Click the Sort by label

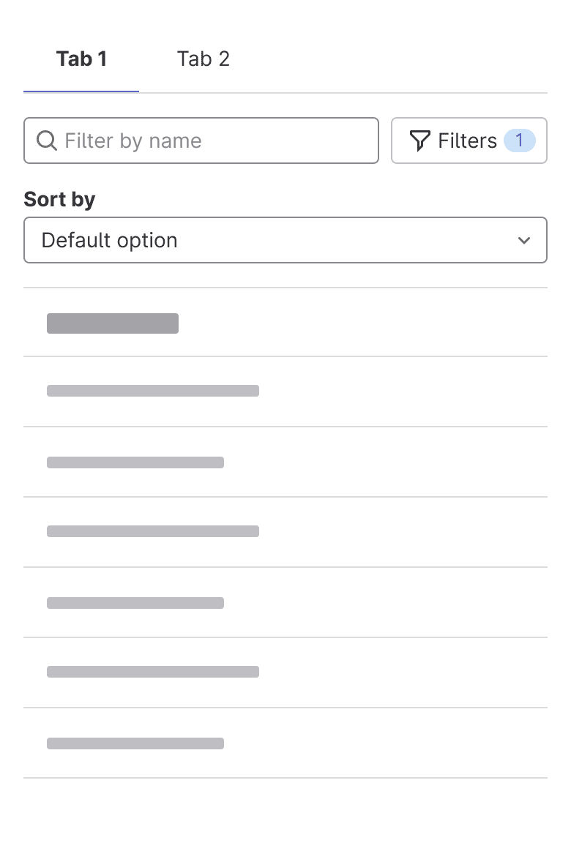point(59,199)
